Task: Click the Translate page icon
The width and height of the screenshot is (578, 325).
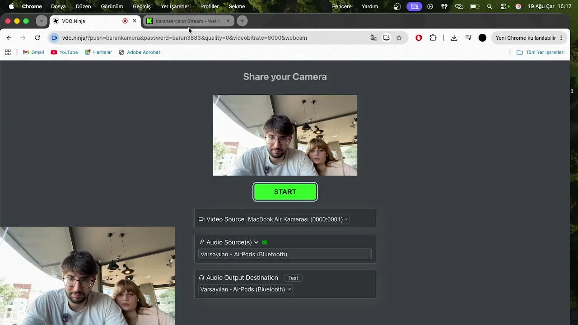Action: 374,38
